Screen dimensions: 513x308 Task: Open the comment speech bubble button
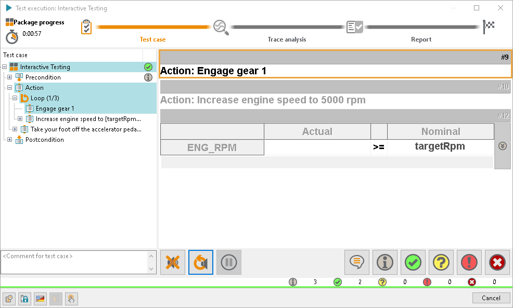[356, 262]
